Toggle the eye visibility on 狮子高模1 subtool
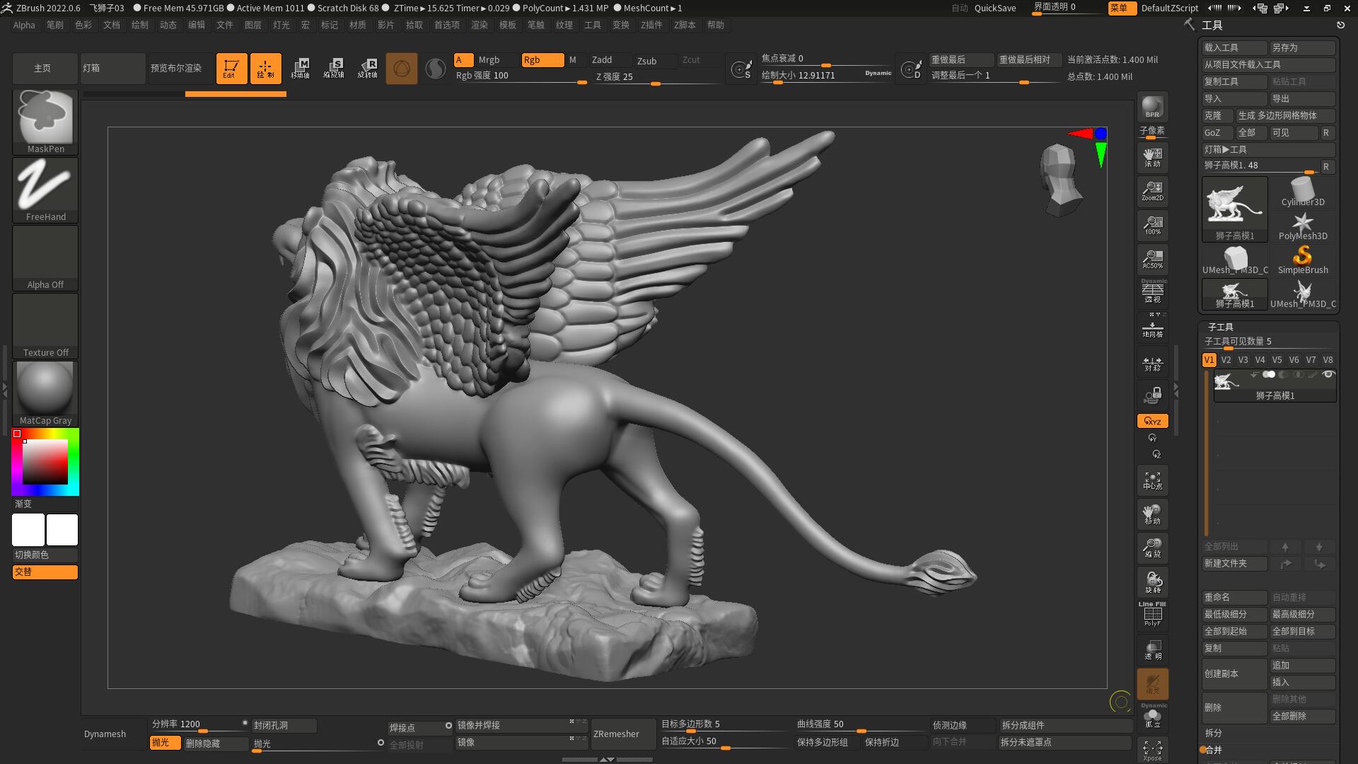 [1330, 374]
